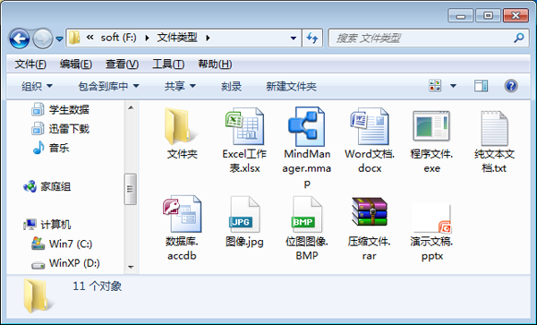537x325 pixels.
Task: Click the 计算机 computer icon
Action: (30, 225)
